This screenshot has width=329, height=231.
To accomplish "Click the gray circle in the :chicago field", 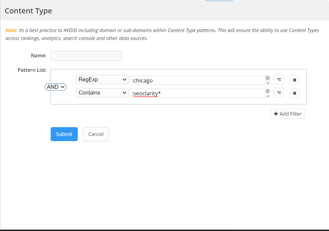I will point(267,78).
